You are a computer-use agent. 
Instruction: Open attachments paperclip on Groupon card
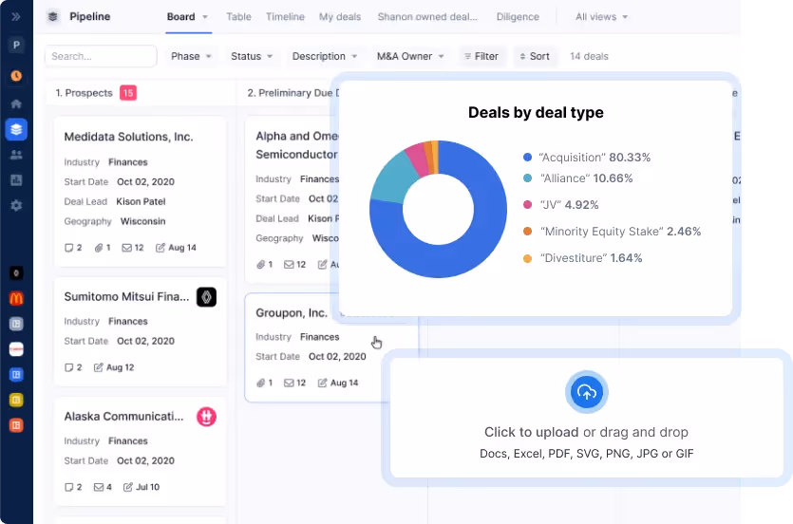pyautogui.click(x=261, y=383)
